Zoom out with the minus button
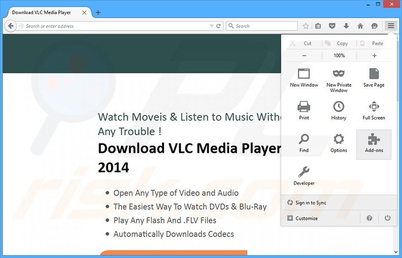The height and width of the screenshot is (258, 402). tap(304, 55)
